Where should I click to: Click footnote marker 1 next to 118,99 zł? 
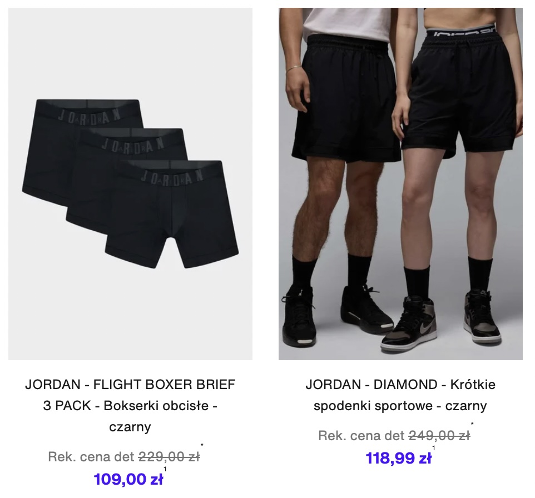tap(434, 448)
